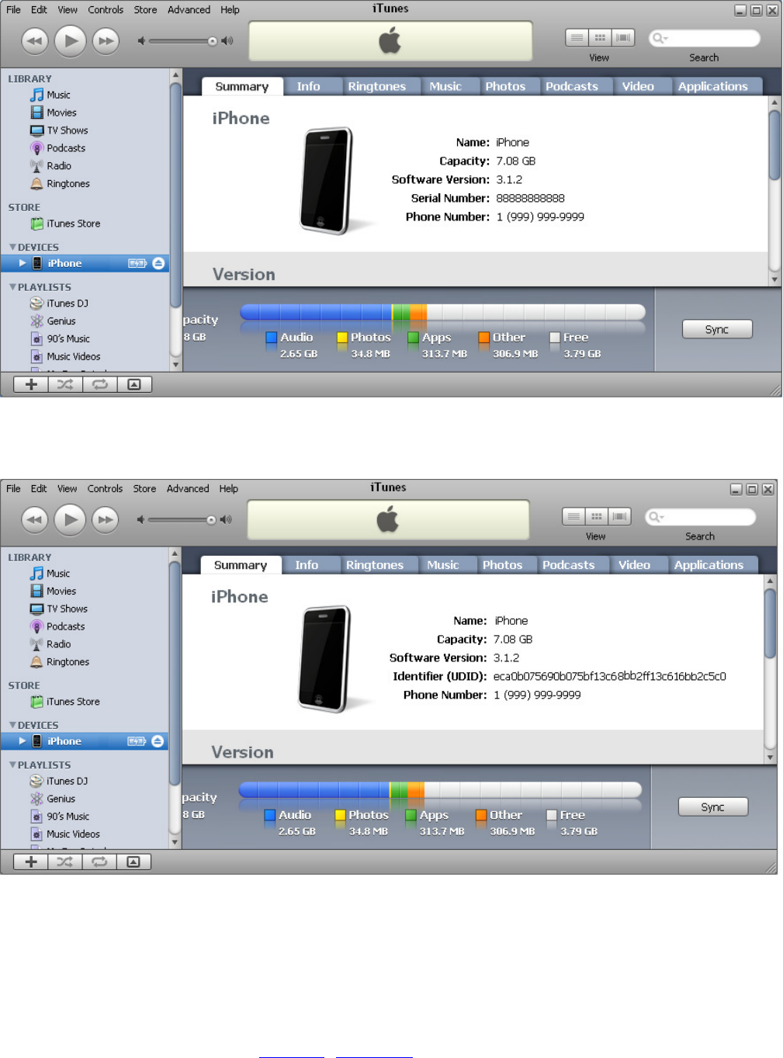Switch to Music tab in UDID window
Image resolution: width=783 pixels, height=1058 pixels.
[443, 565]
